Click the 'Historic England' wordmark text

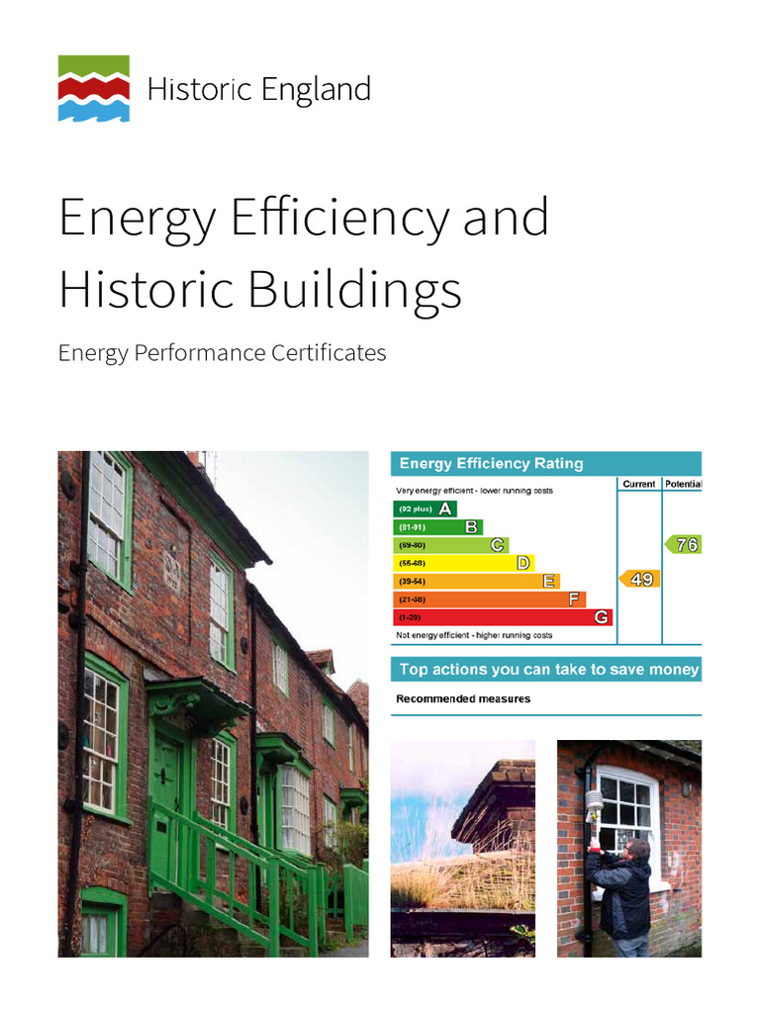point(259,90)
